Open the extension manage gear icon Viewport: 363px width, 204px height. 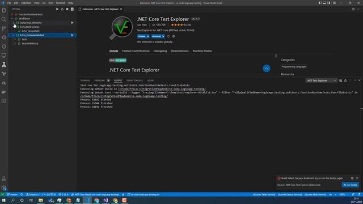pos(174,36)
